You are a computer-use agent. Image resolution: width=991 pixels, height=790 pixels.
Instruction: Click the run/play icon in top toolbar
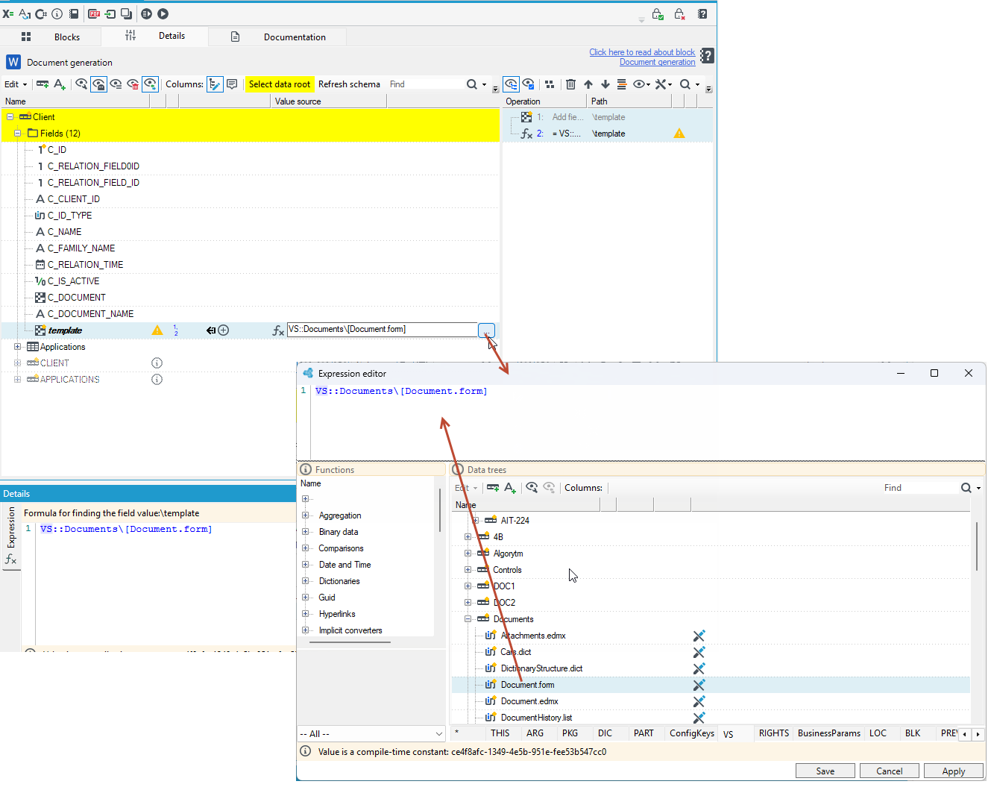[x=163, y=13]
